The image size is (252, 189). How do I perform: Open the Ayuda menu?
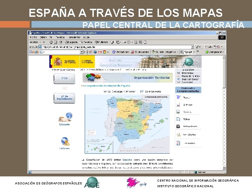[86, 37]
